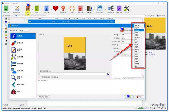
Task: Click the orange lifebuoy Help icon
Action: (x=72, y=8)
